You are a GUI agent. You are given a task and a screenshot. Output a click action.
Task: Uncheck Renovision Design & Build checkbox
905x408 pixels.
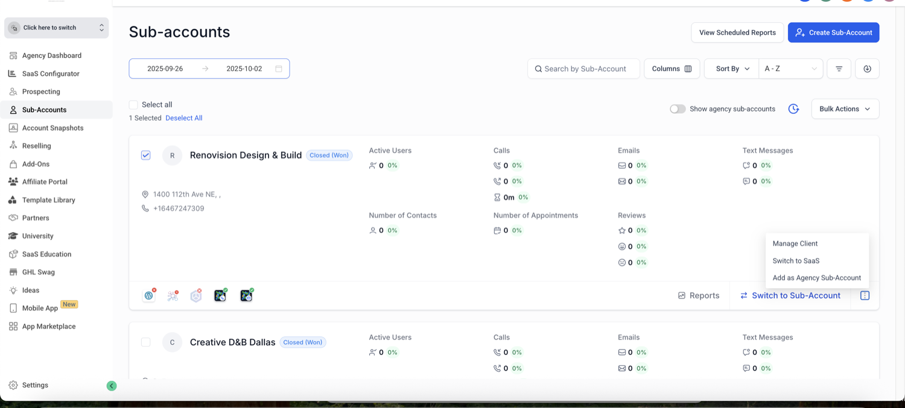[x=146, y=155]
